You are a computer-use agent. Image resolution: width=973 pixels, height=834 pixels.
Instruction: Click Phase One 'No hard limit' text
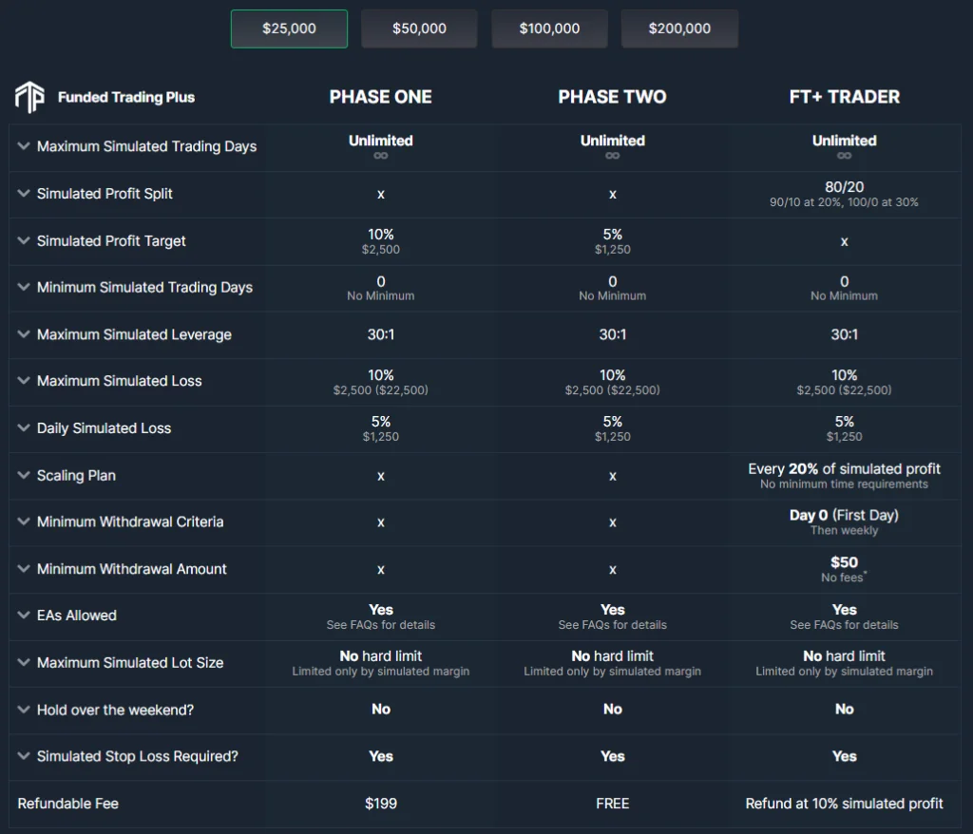[x=380, y=656]
